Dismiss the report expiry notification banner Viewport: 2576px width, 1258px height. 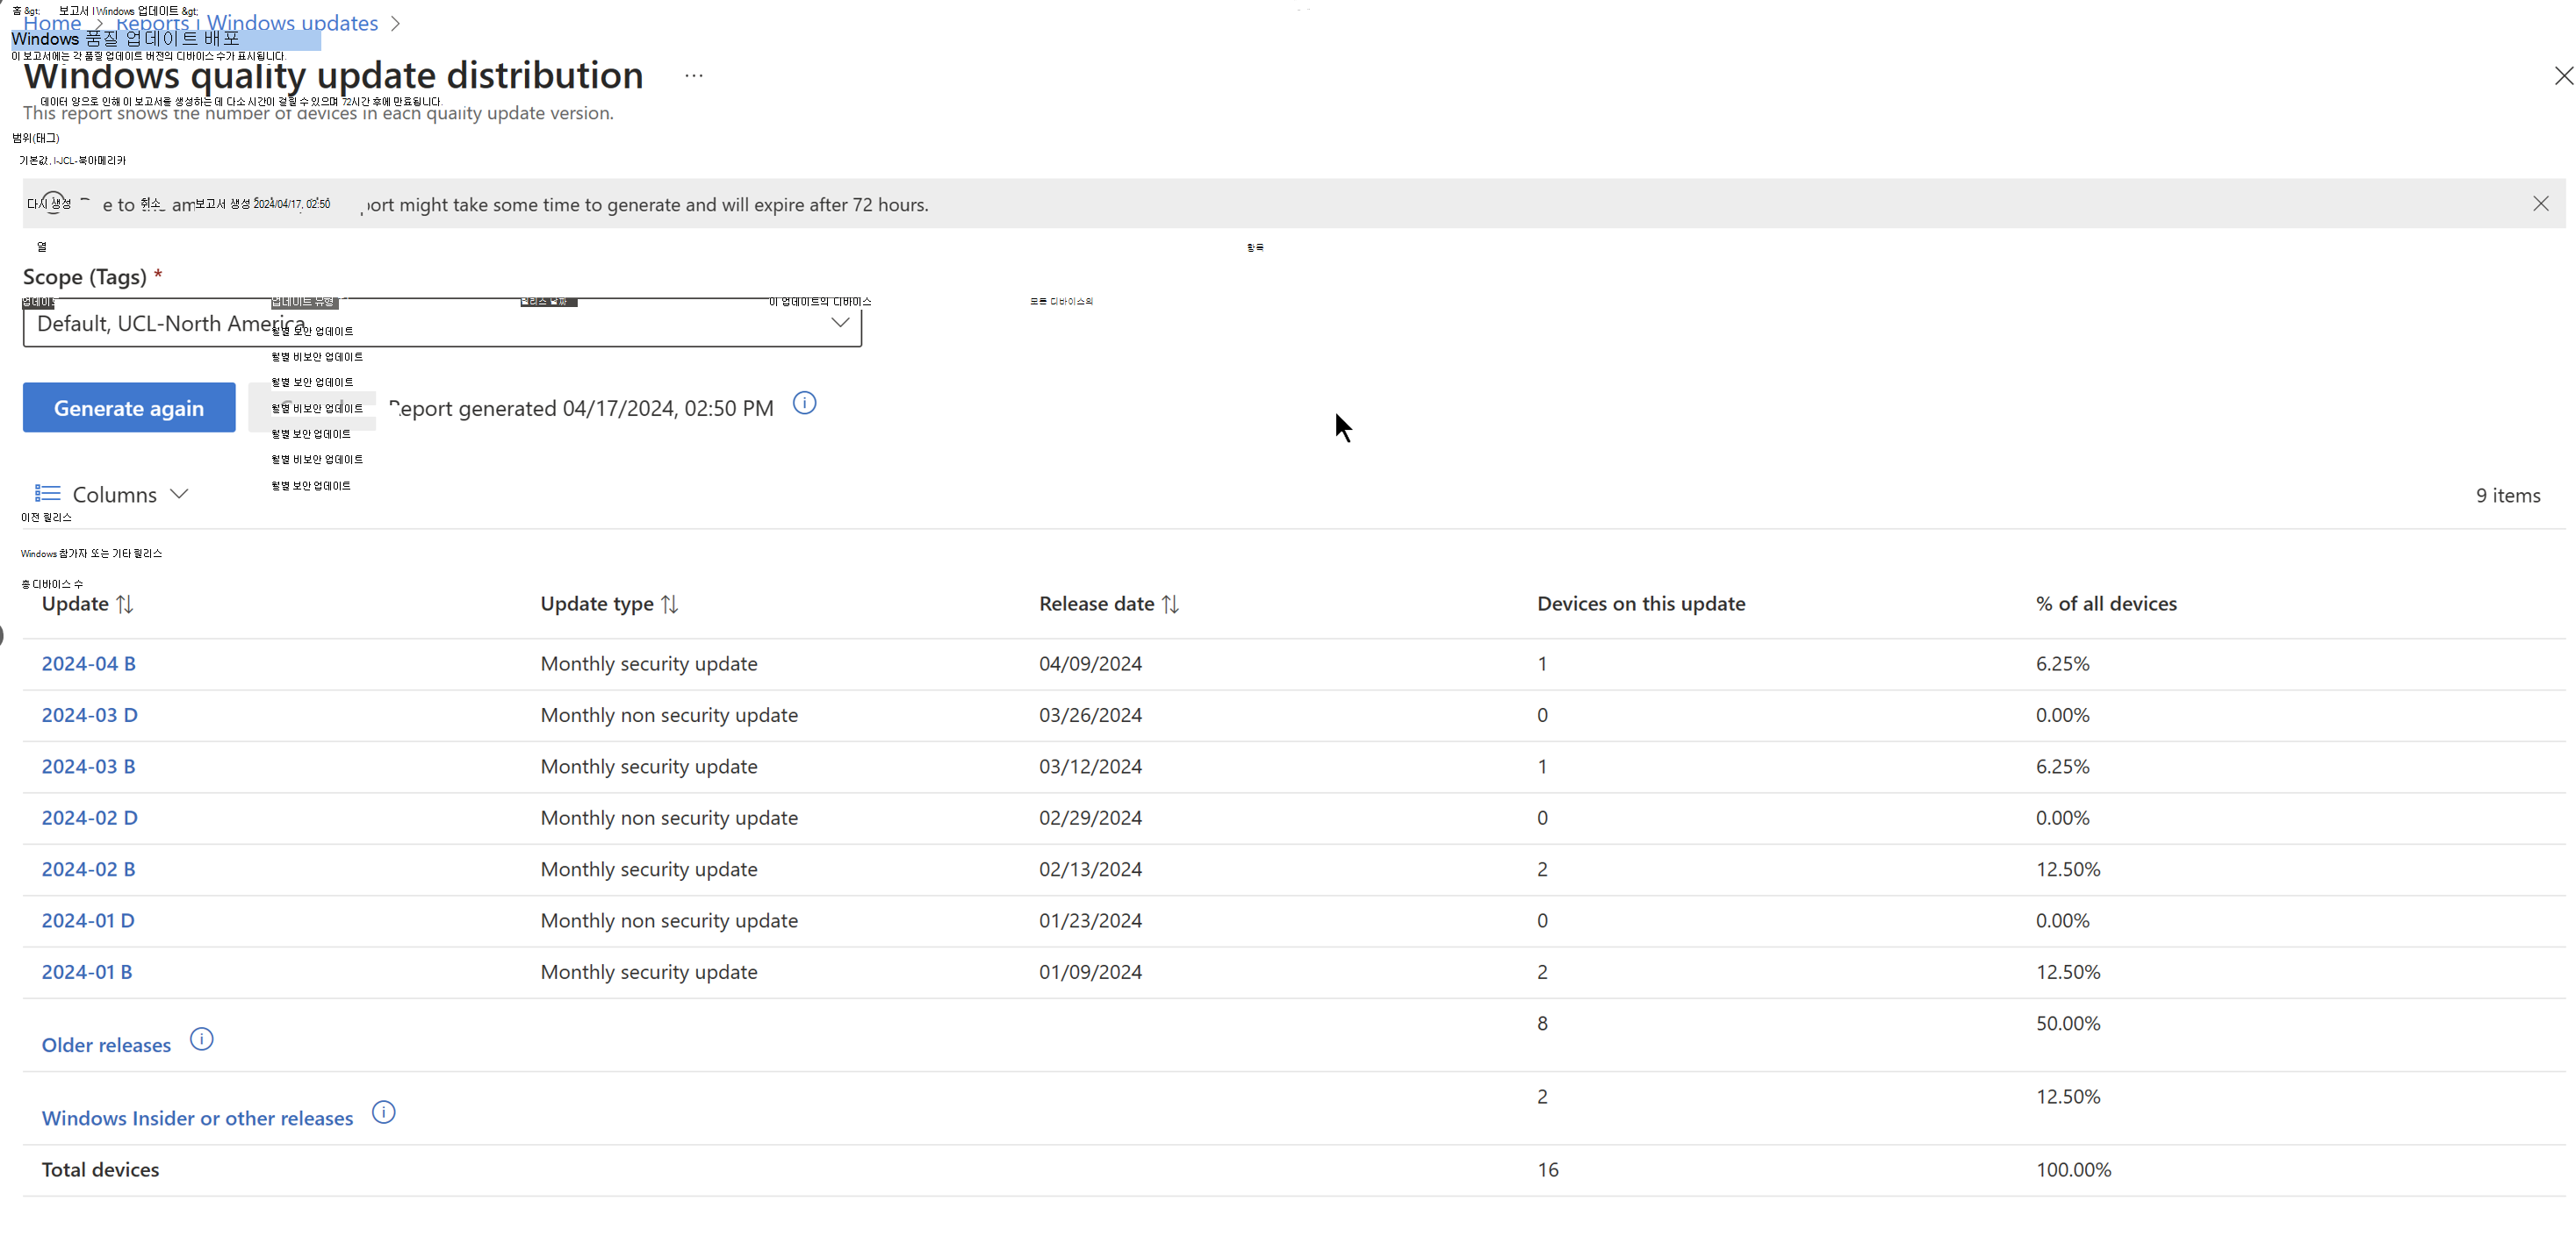2540,204
